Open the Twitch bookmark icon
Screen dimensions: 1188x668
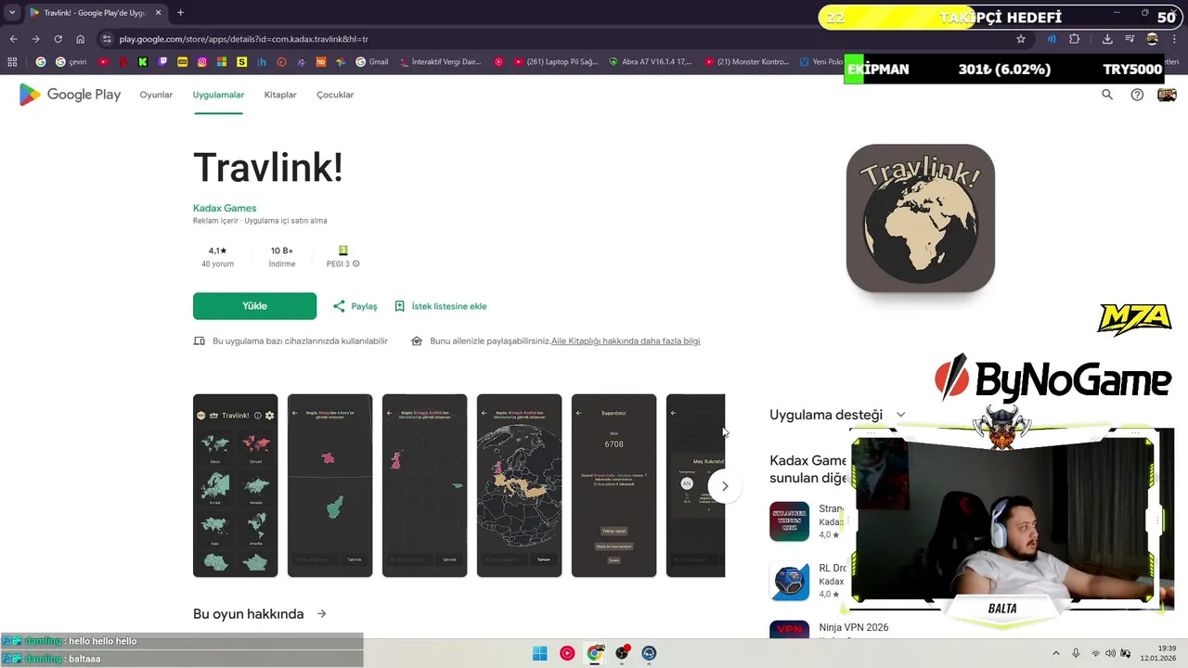pos(162,62)
